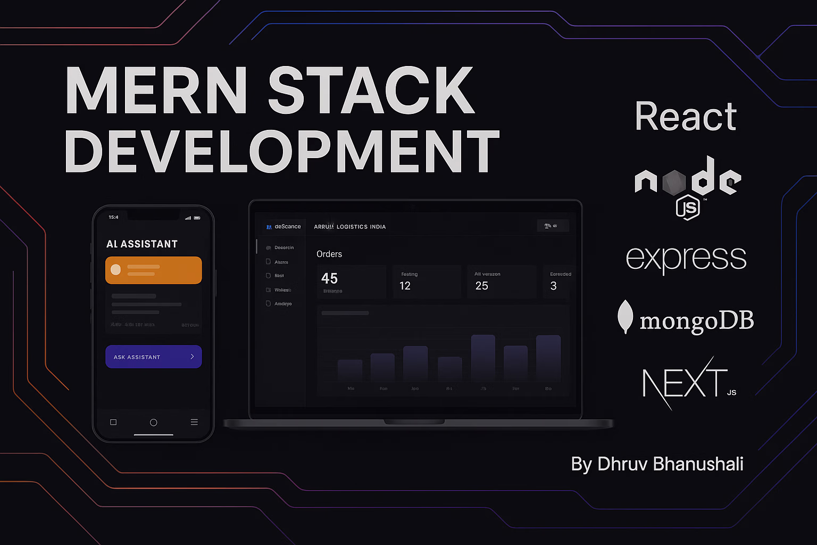Viewport: 817px width, 545px height.
Task: Open the Alerts icon in the dashboard sidebar
Action: pyautogui.click(x=268, y=261)
